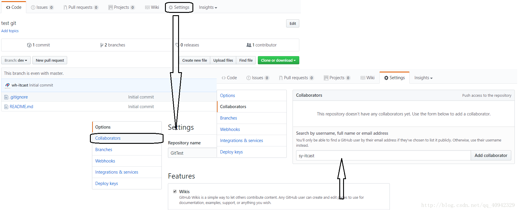Click the commit history clock icon

coord(29,45)
